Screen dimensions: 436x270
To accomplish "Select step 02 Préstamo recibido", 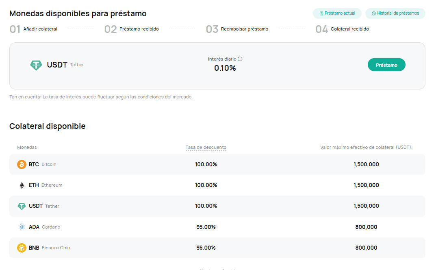I will (x=132, y=29).
